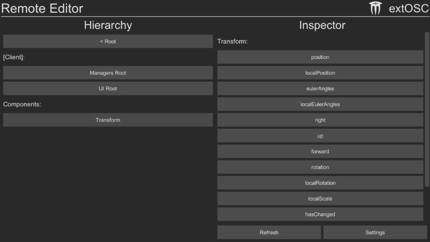
Task: Open the Managers Root object
Action: (108, 73)
